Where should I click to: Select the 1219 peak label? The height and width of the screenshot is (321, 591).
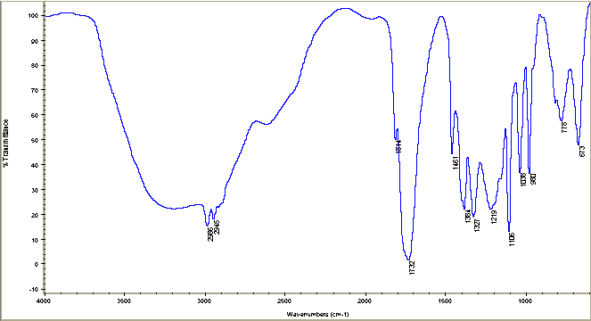point(494,217)
